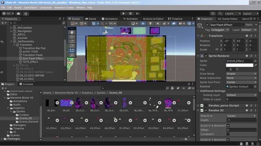Toggle Flip Y checkbox
Image resolution: width=261 pixels, height=146 pixels.
(x=234, y=69)
